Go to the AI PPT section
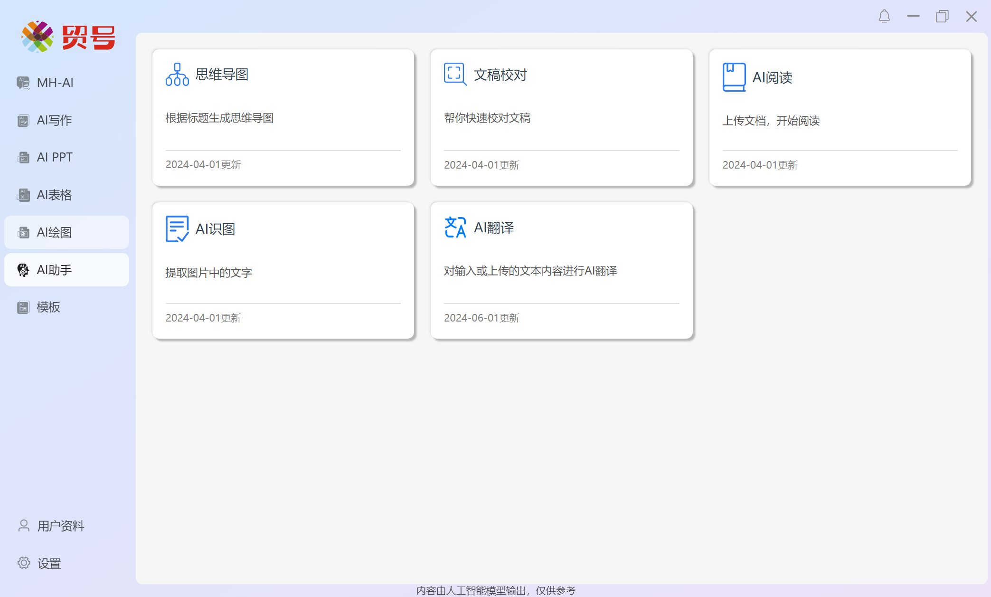The width and height of the screenshot is (991, 597). click(66, 157)
